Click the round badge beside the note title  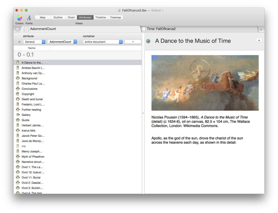pos(148,41)
